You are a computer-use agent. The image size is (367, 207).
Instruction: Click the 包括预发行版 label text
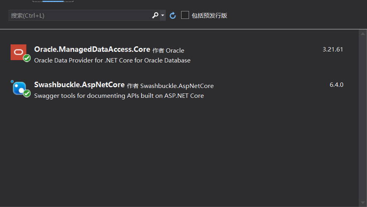point(209,16)
